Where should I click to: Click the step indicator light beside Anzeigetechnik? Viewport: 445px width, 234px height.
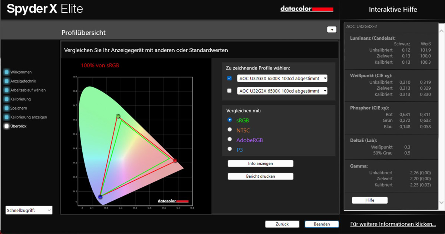[6, 81]
